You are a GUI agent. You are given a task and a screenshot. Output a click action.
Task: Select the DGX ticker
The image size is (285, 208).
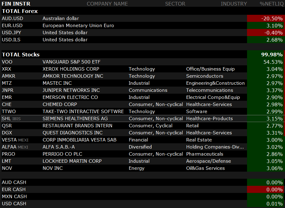coord(7,133)
